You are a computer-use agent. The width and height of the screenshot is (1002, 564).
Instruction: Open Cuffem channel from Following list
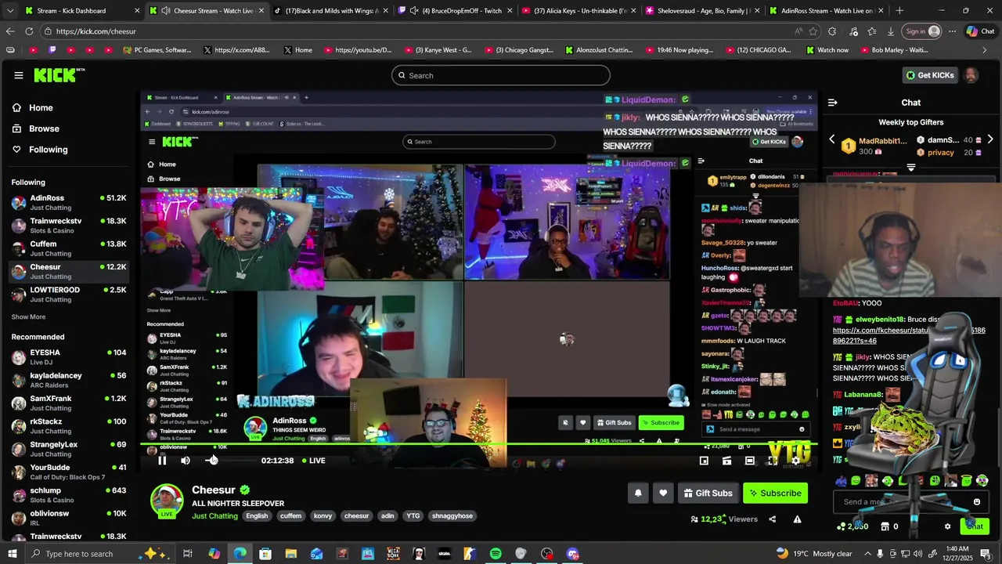tap(69, 248)
